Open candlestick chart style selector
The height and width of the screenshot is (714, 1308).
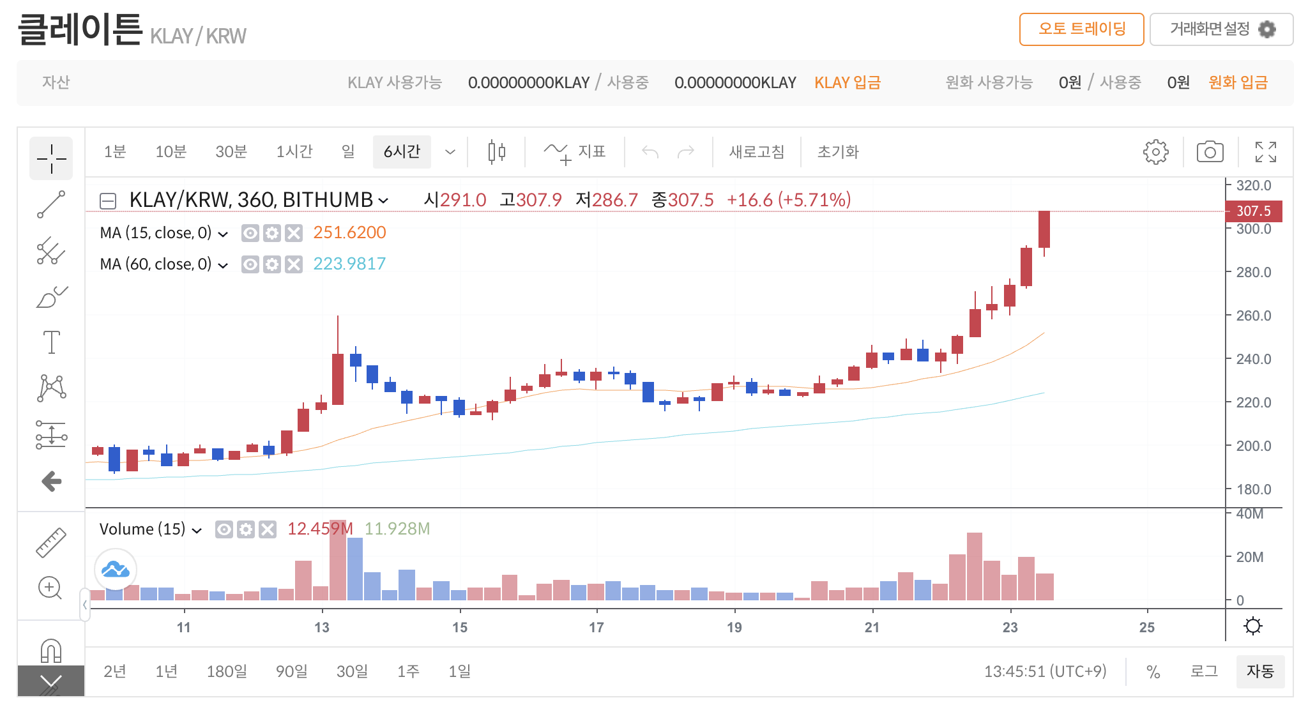(496, 152)
